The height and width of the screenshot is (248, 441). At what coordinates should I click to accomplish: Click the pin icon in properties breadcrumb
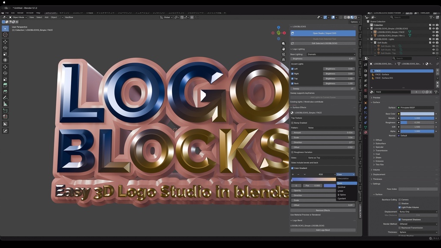[438, 64]
